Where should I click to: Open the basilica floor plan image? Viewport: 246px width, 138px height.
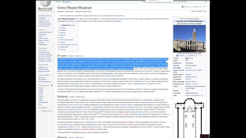[189, 118]
